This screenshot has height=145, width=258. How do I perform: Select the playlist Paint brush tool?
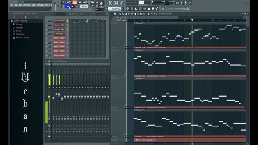click(123, 14)
